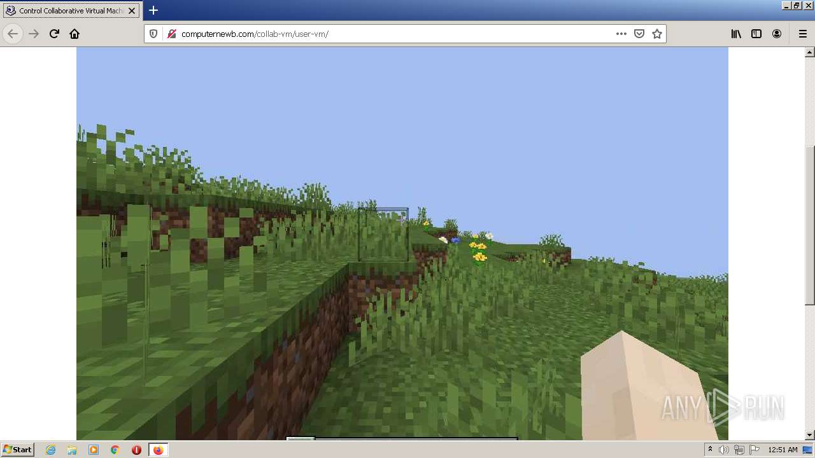Open a new browser tab
This screenshot has width=815, height=458.
(153, 10)
